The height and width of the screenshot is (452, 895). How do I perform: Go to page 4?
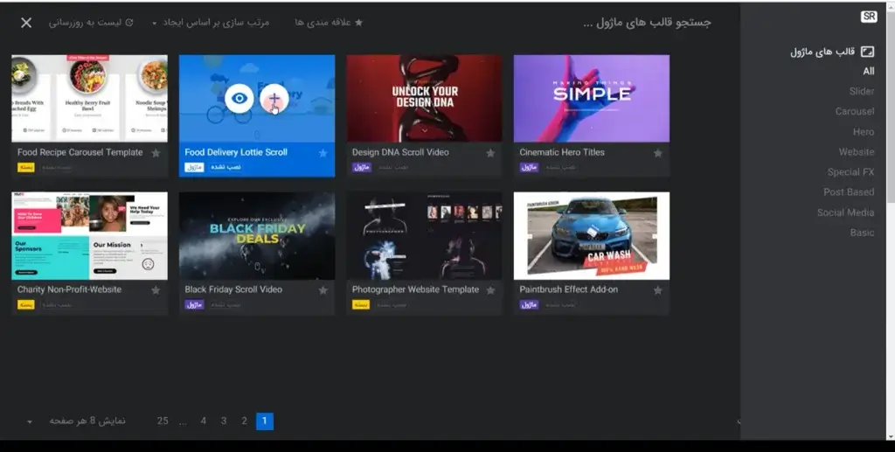tap(203, 421)
